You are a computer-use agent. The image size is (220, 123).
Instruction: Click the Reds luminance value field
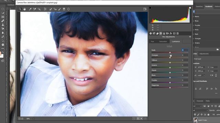[185, 50]
